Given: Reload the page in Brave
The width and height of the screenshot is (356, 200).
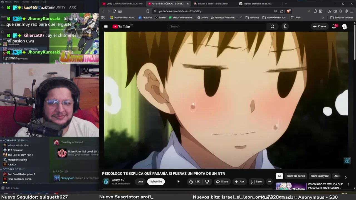Looking at the screenshot, I should pyautogui.click(x=114, y=11).
